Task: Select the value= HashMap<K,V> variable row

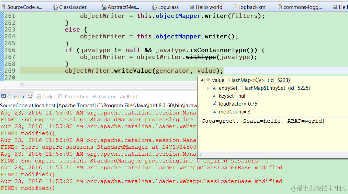Action: [248, 80]
